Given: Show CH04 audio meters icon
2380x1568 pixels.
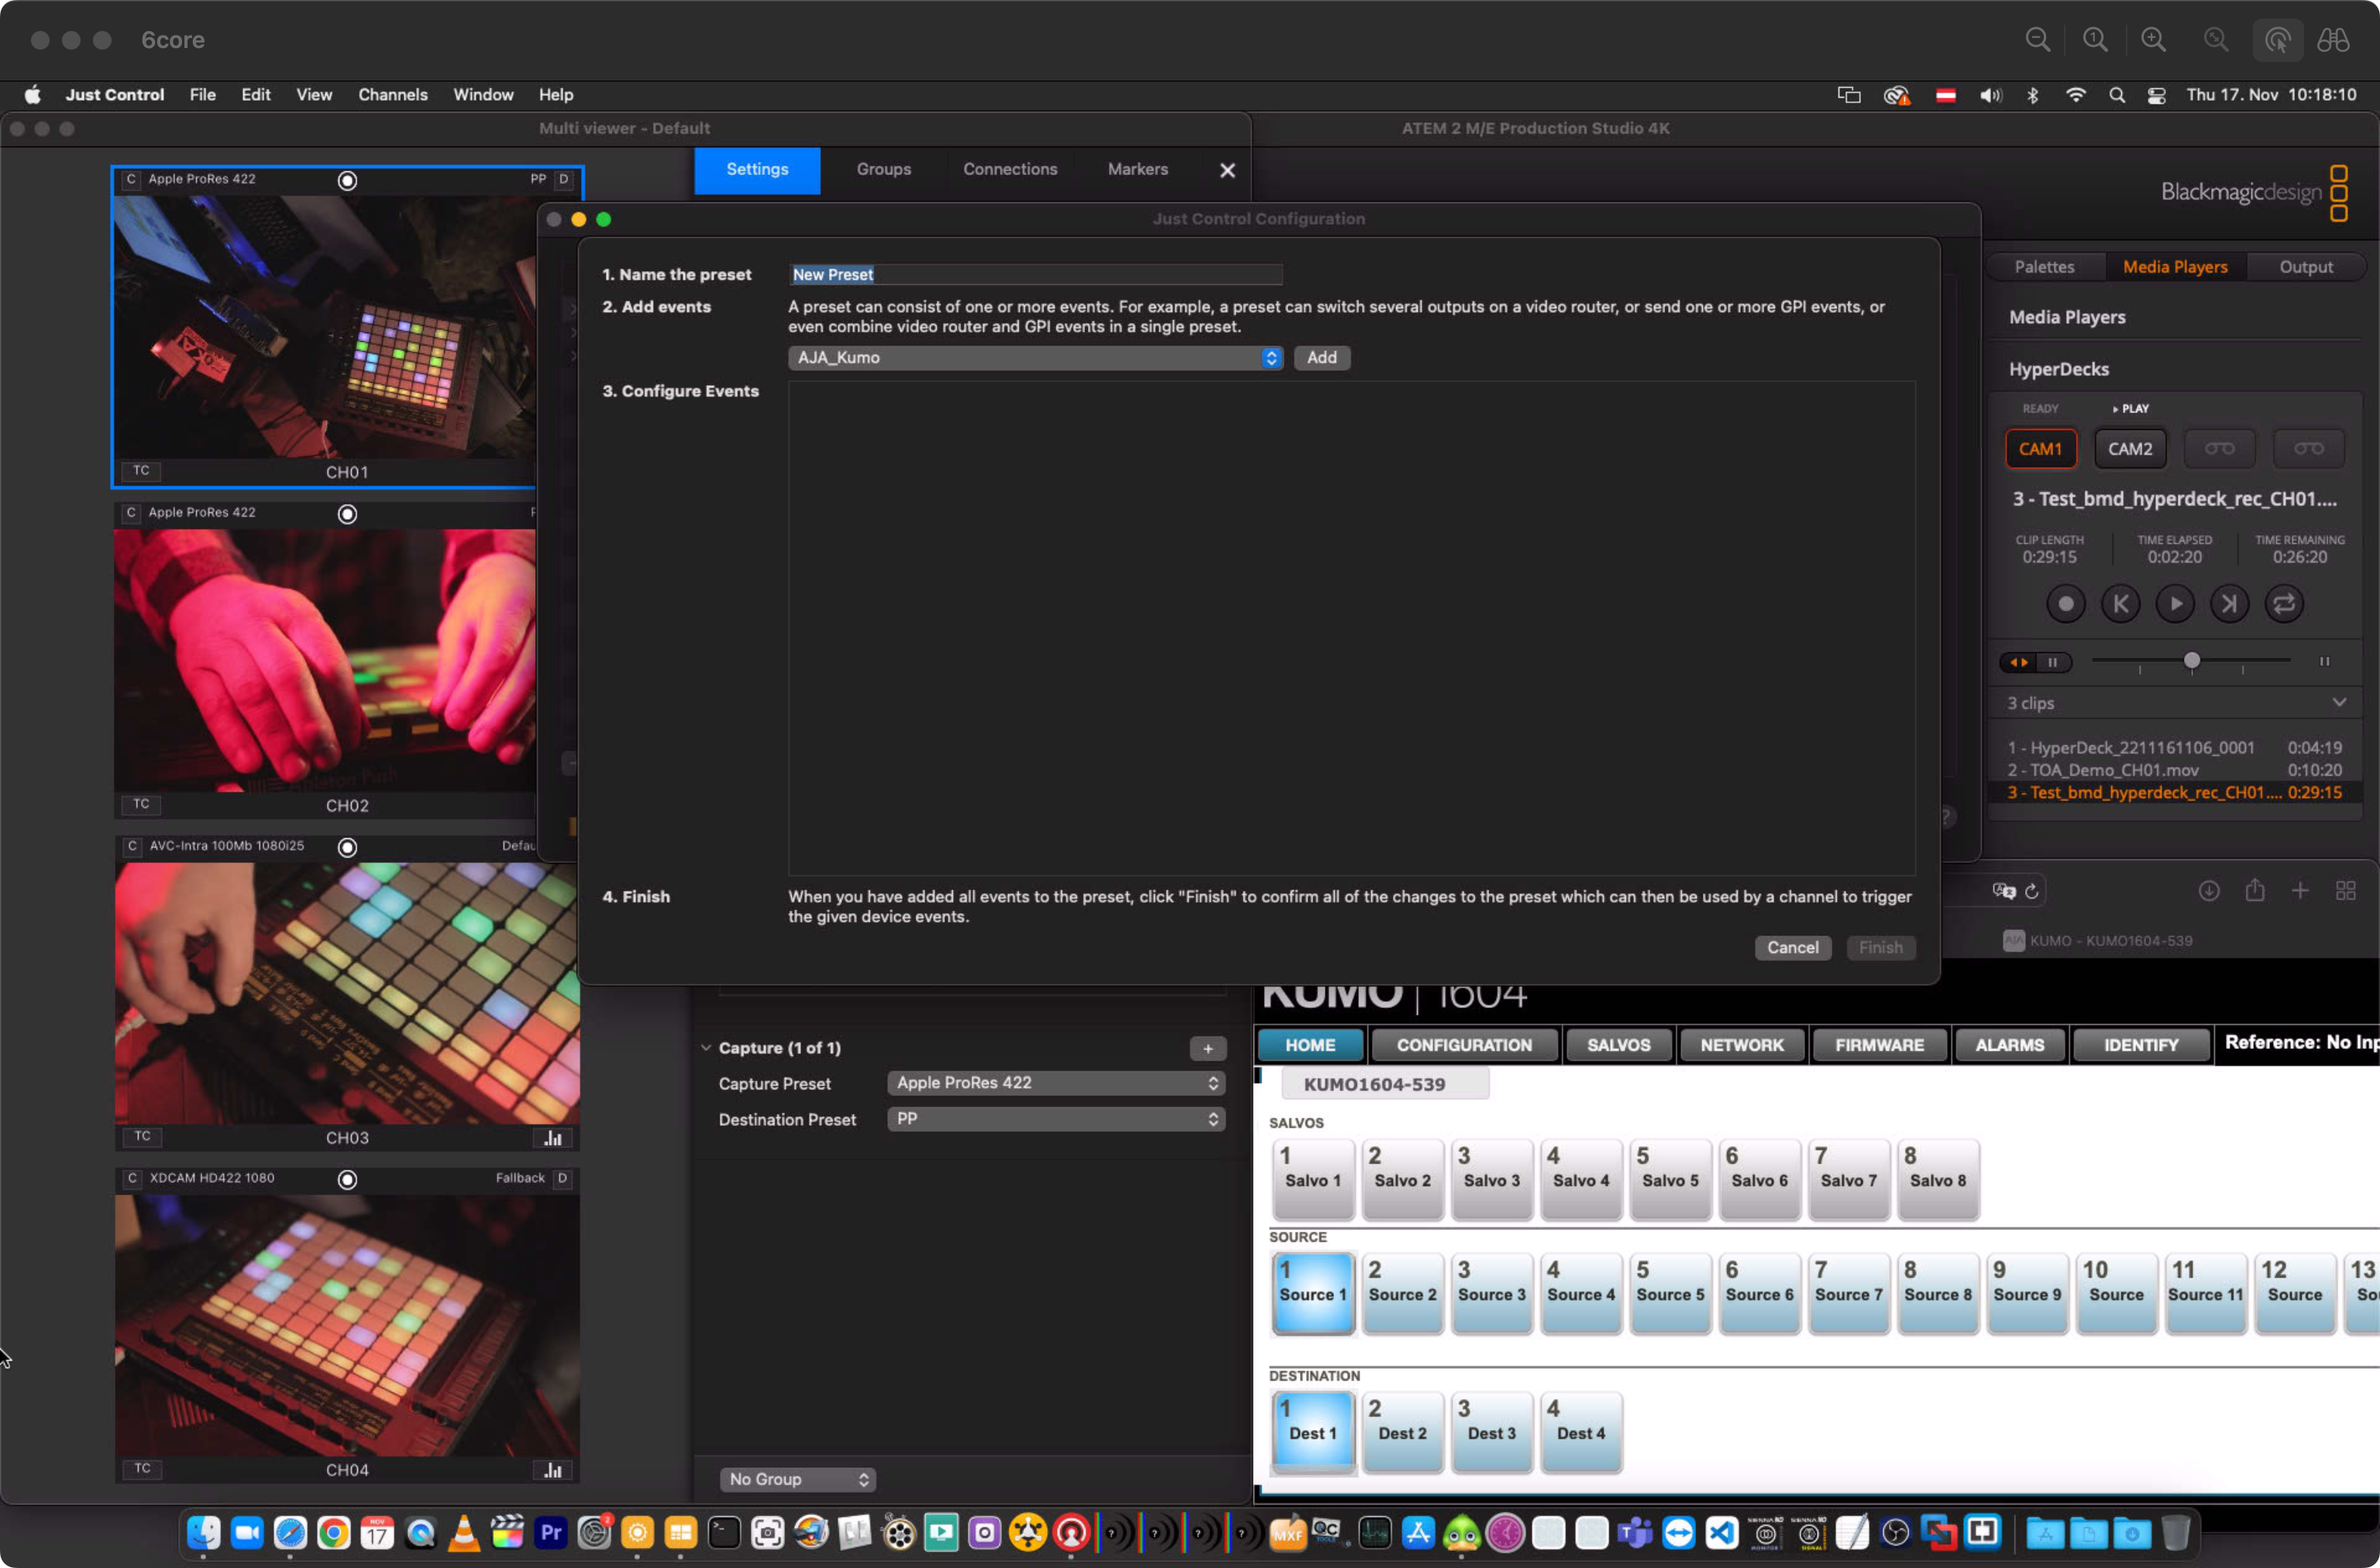Looking at the screenshot, I should [x=553, y=1470].
